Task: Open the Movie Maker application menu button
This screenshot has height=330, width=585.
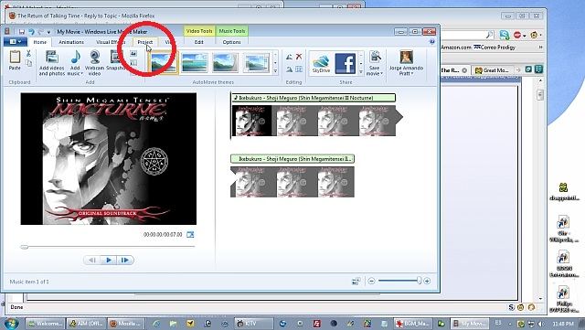Action: pos(15,42)
